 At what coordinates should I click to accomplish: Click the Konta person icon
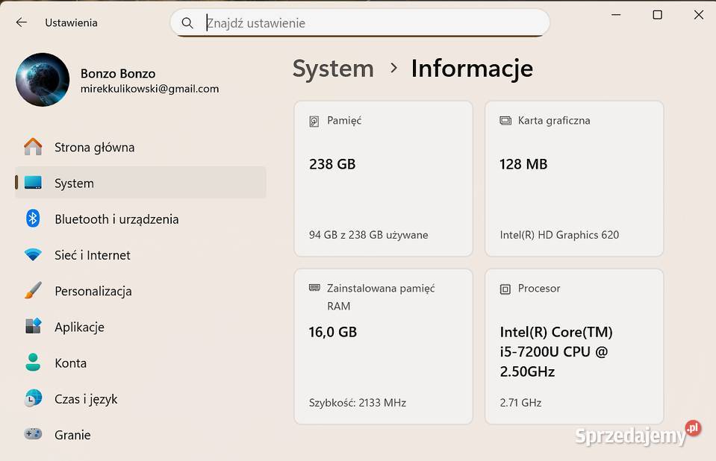[33, 363]
